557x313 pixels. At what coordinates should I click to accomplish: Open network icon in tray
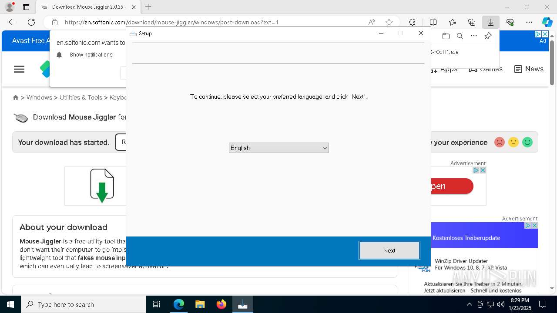click(x=490, y=304)
